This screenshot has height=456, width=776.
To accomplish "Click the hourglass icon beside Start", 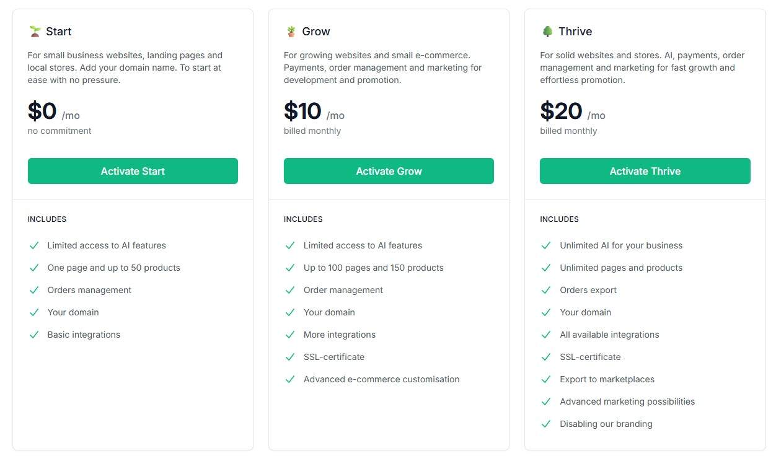I will pyautogui.click(x=34, y=30).
